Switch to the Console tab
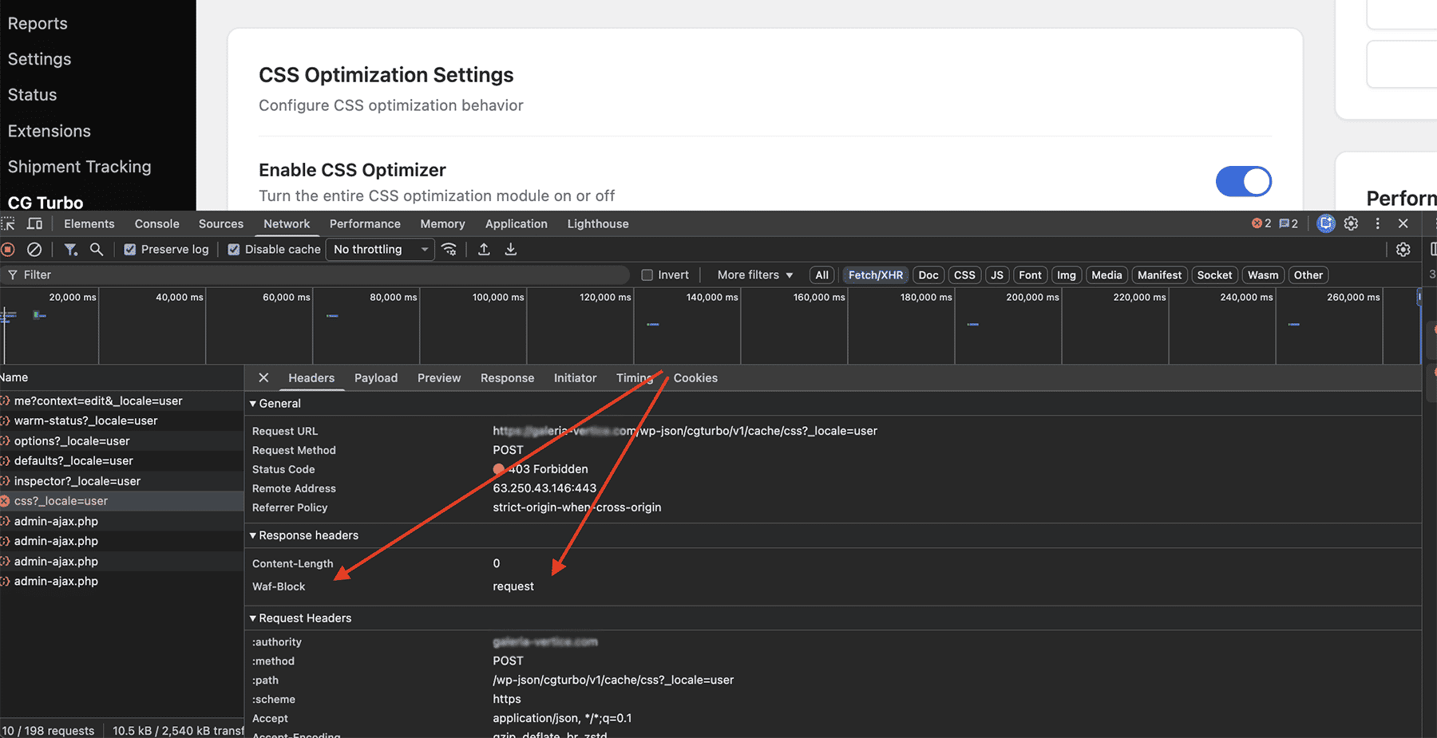 157,224
